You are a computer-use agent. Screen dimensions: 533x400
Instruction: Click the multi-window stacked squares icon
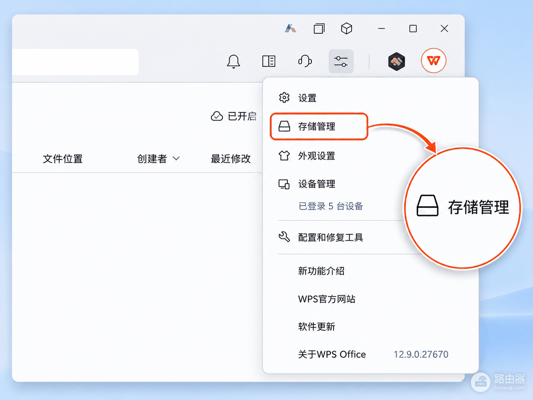319,28
